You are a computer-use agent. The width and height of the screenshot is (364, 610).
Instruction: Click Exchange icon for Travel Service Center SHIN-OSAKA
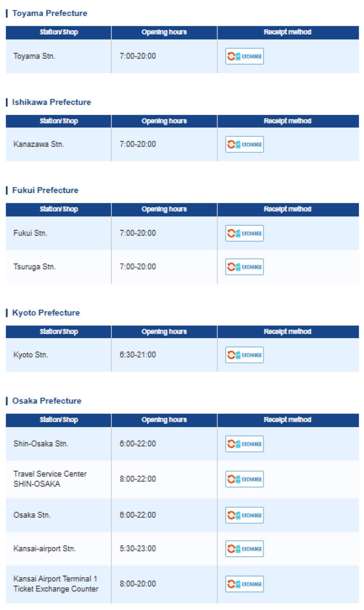[x=244, y=479]
